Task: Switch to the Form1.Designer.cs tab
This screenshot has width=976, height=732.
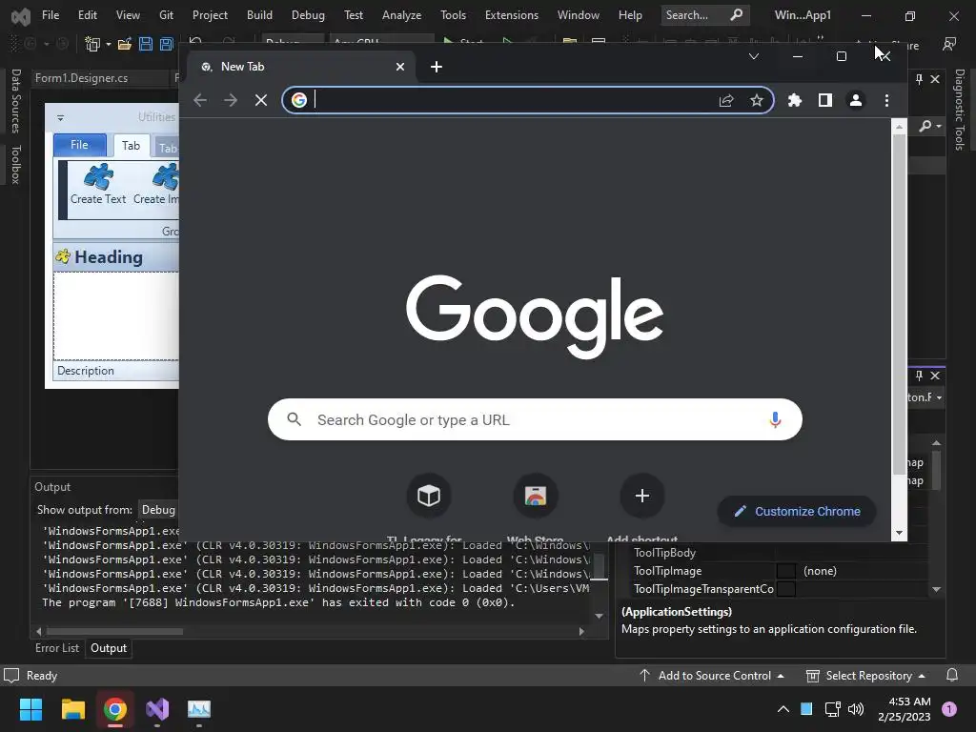Action: (x=82, y=78)
